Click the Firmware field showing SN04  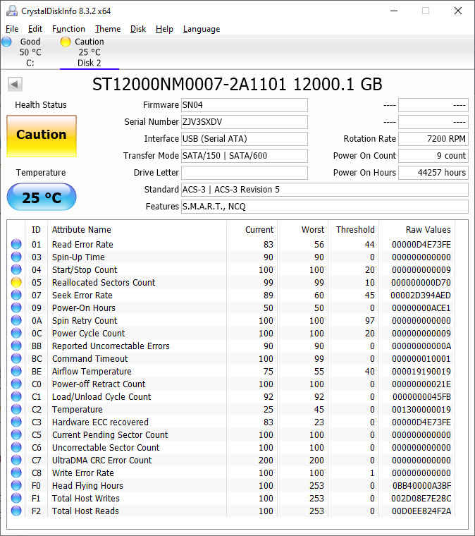[x=244, y=105]
